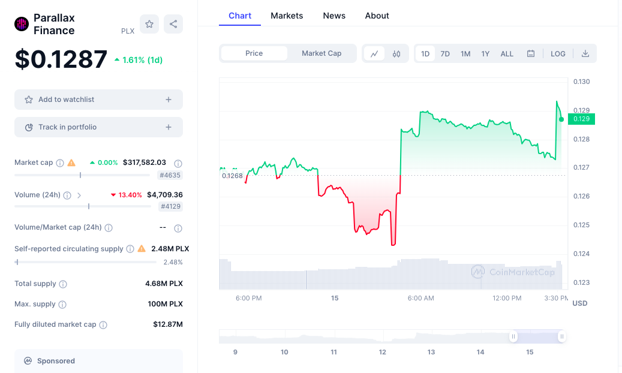
Task: Open calendar date range picker
Action: [x=531, y=53]
